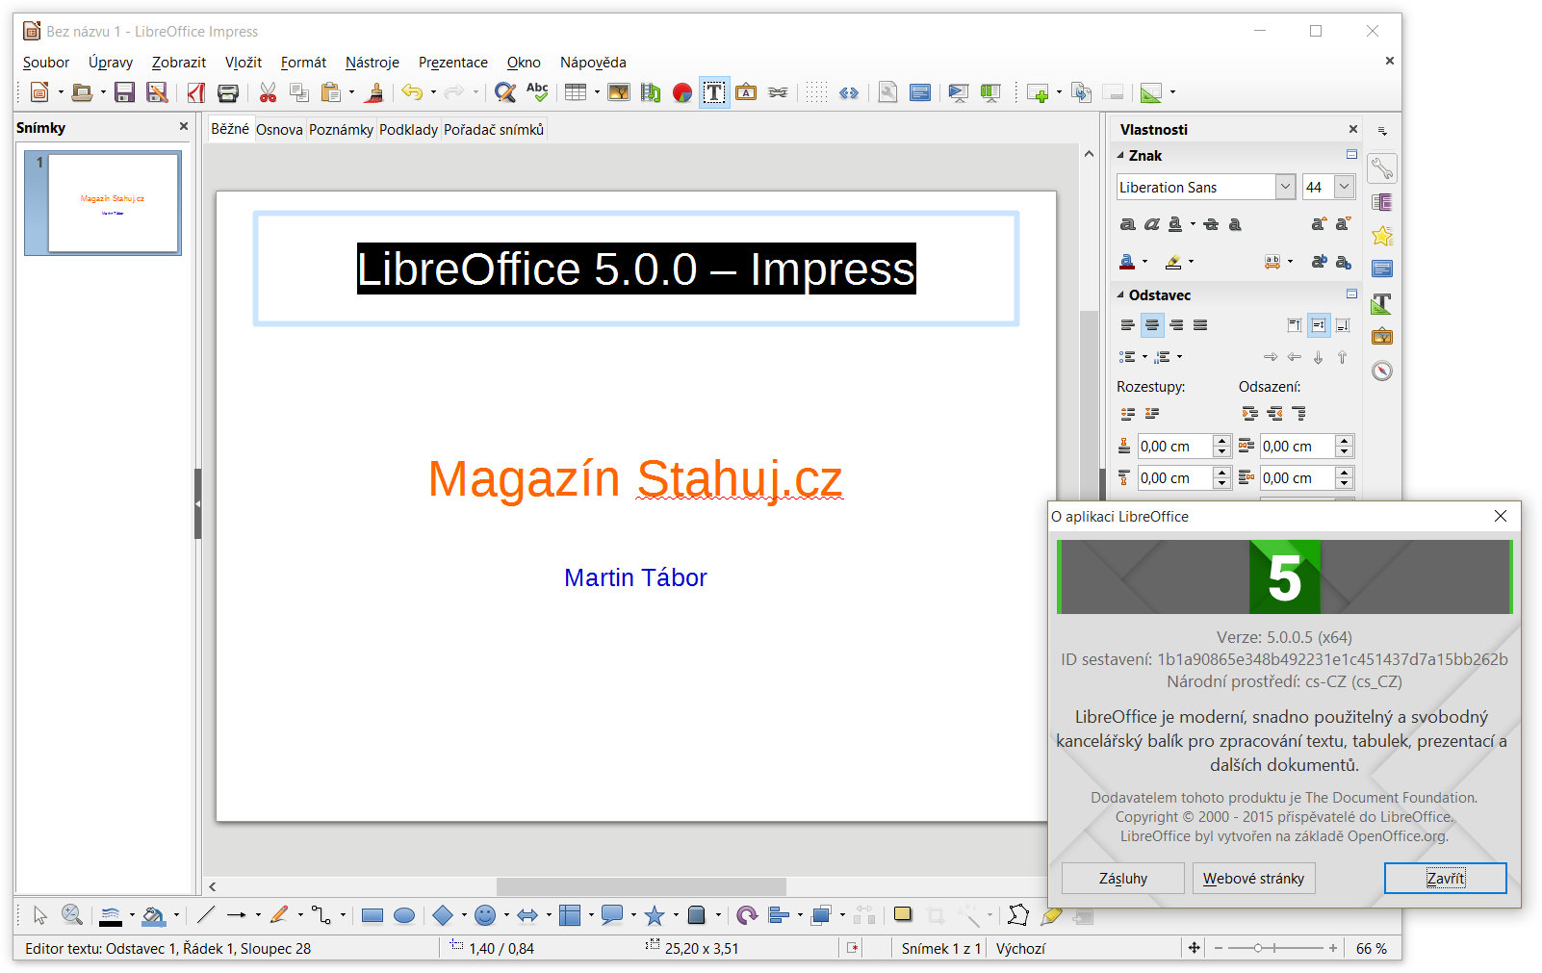Viewport: 1542px width, 973px height.
Task: Select the Rectangle shape tool
Action: click(x=373, y=915)
